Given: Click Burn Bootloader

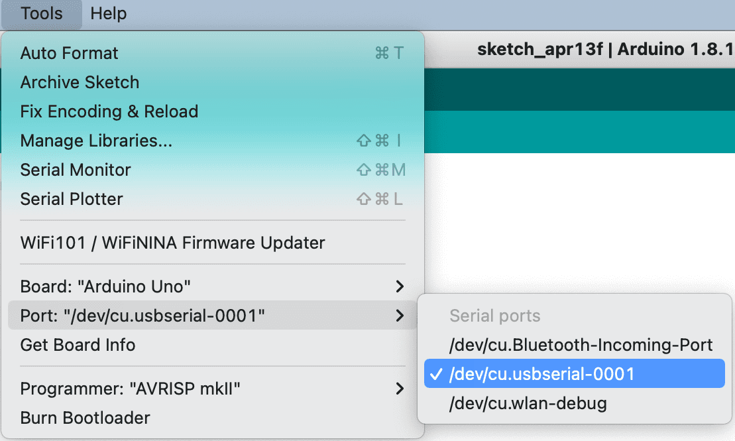Looking at the screenshot, I should click(83, 418).
